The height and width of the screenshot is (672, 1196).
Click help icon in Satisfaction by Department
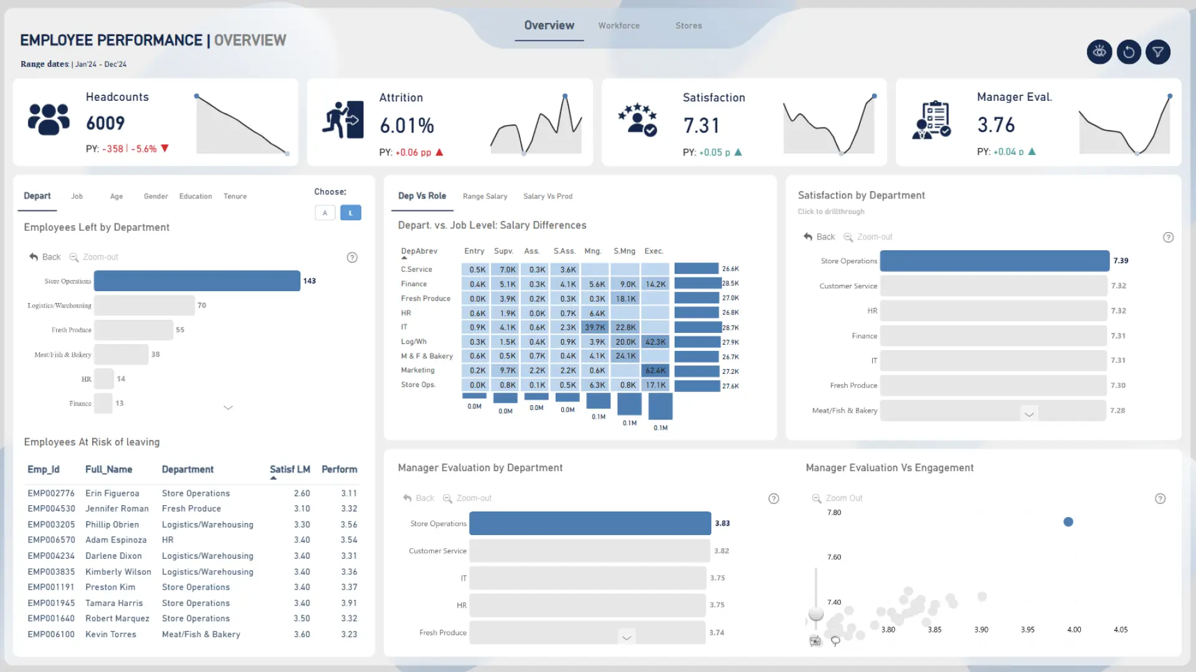(x=1168, y=237)
